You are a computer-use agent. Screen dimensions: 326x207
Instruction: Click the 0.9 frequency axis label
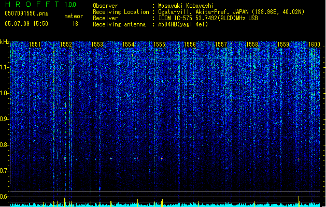pyautogui.click(x=4, y=119)
